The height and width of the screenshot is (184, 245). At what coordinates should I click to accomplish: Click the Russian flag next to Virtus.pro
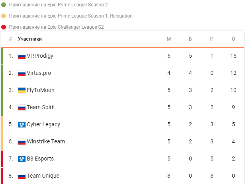pyautogui.click(x=22, y=73)
